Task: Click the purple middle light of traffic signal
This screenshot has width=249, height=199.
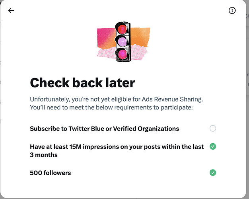Action: [x=122, y=41]
